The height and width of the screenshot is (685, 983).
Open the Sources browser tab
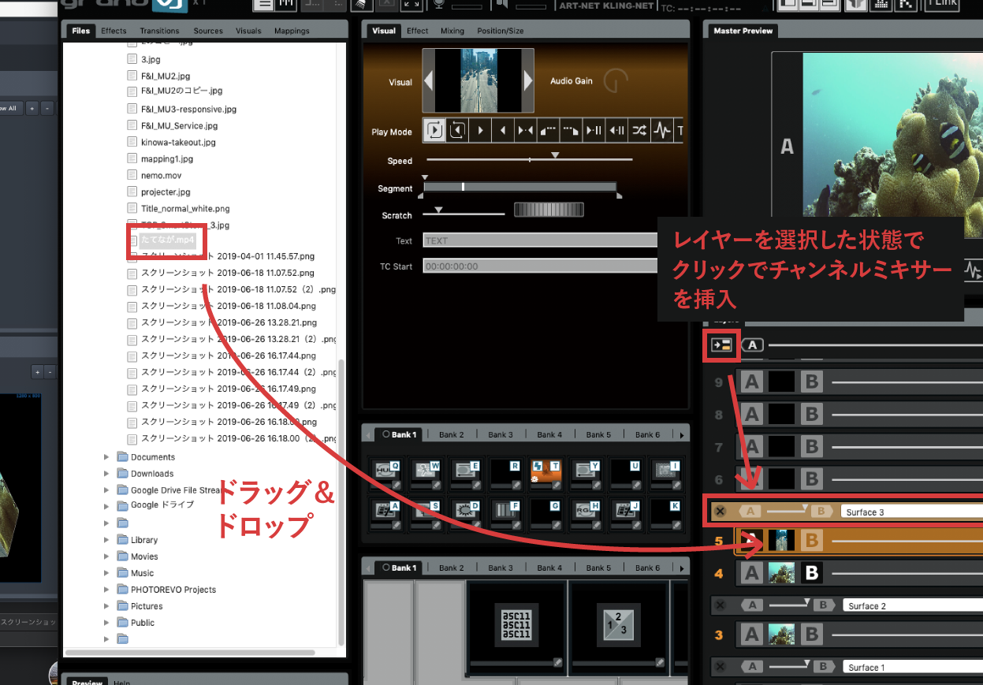coord(208,31)
